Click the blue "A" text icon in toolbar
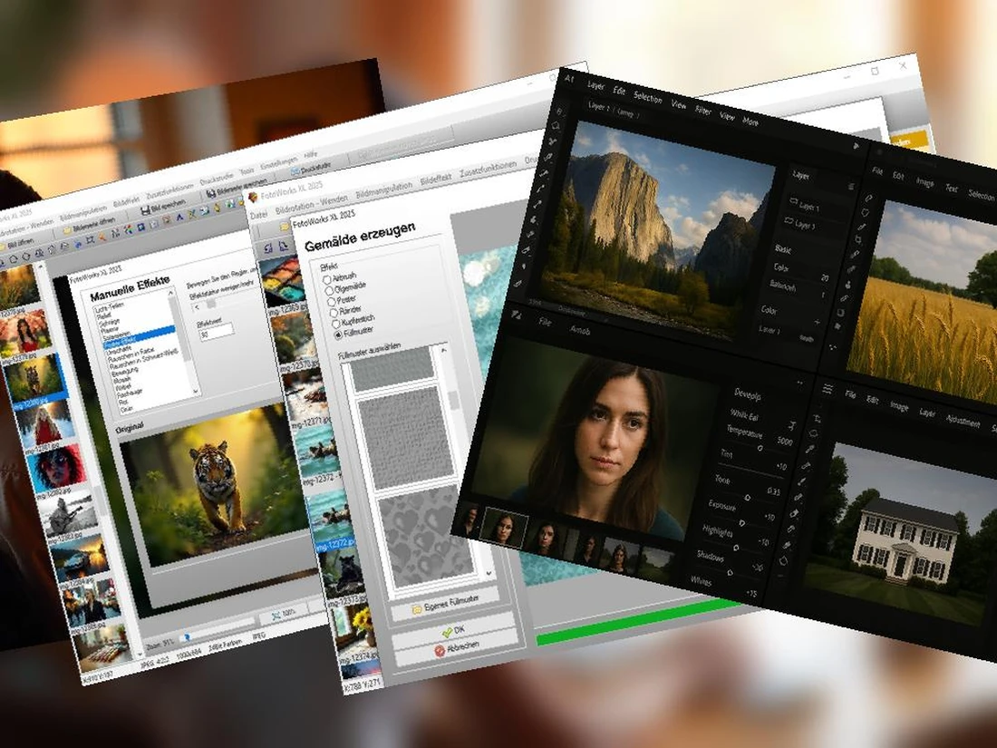The image size is (997, 748). [180, 219]
